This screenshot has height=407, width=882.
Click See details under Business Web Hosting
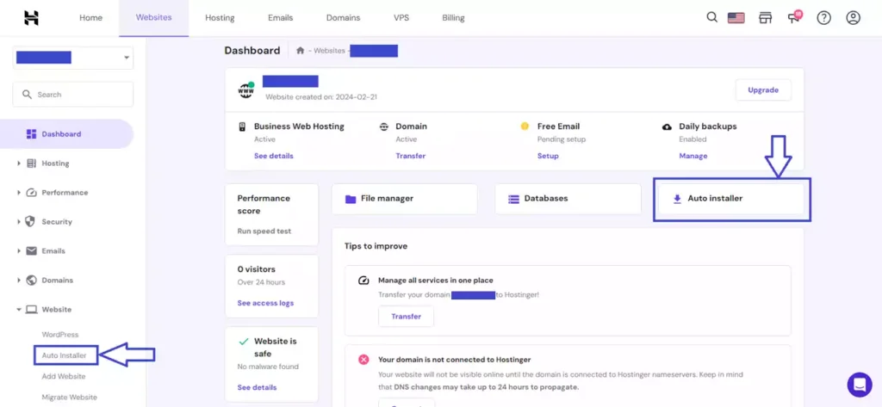pos(273,156)
